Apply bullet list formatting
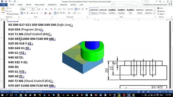The image size is (173, 97). pos(55,9)
